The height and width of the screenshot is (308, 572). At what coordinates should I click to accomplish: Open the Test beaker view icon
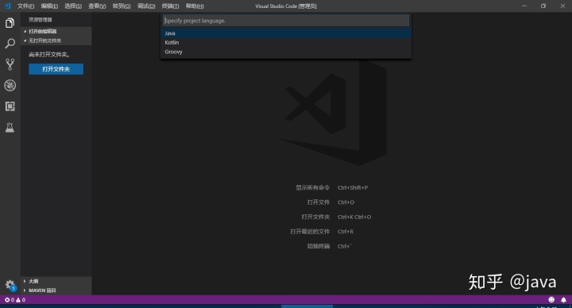(10, 127)
